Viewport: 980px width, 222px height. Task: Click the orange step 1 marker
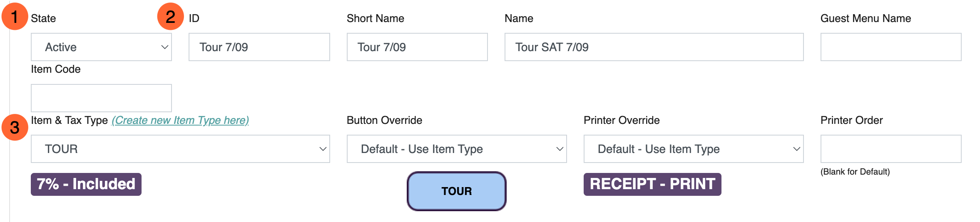(15, 17)
